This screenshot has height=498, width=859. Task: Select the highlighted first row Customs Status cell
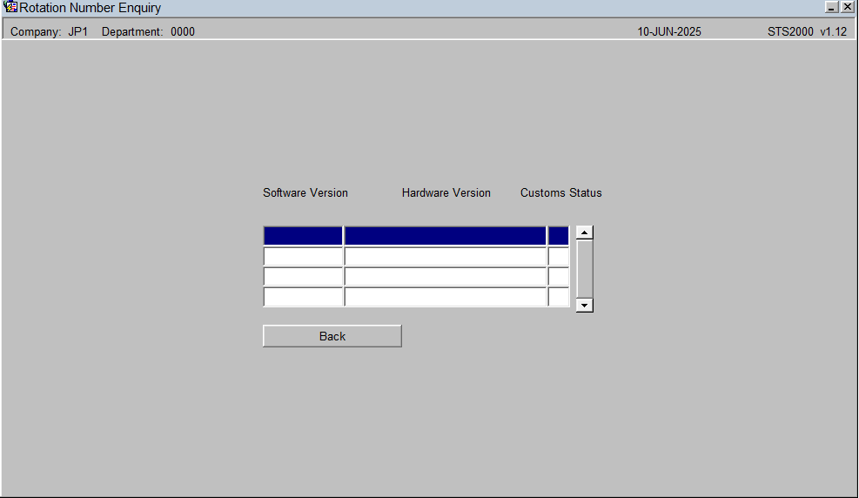click(x=558, y=236)
